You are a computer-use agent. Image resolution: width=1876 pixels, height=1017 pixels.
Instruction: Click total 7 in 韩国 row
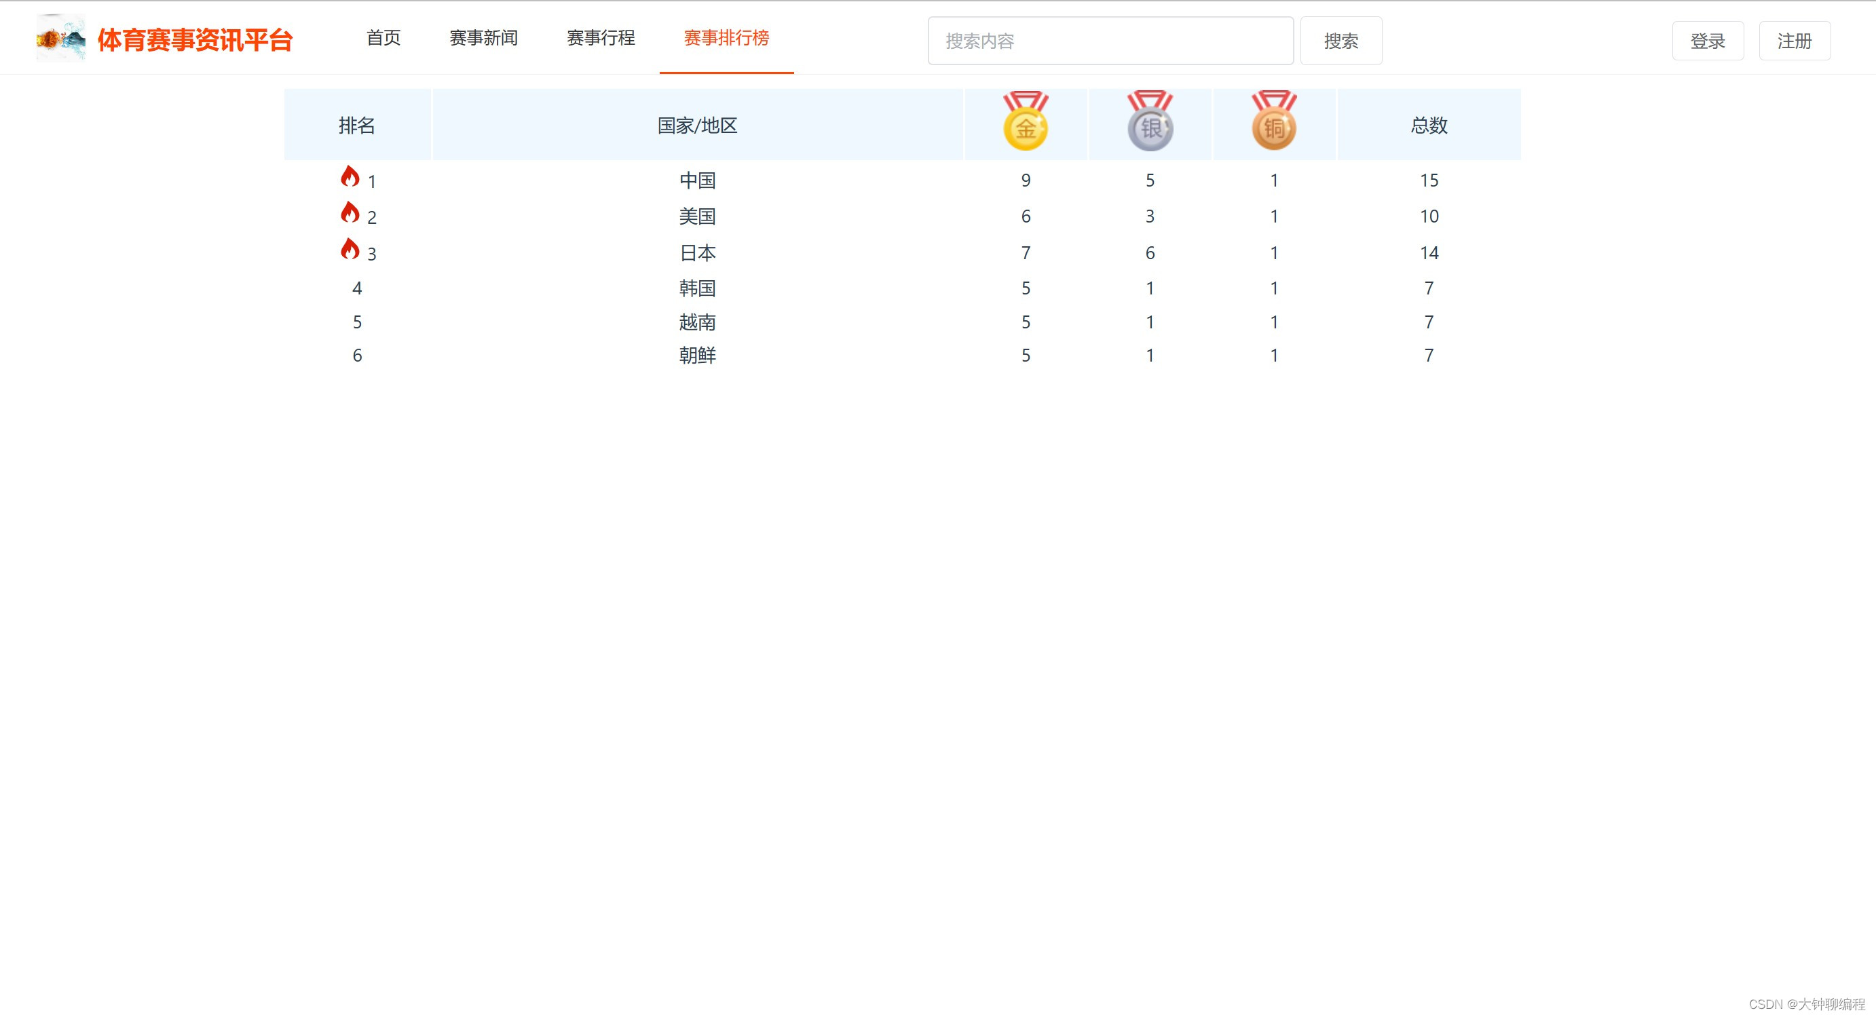point(1429,288)
